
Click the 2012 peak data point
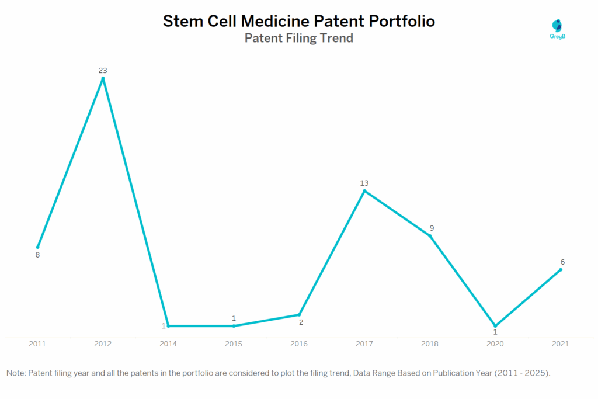103,78
